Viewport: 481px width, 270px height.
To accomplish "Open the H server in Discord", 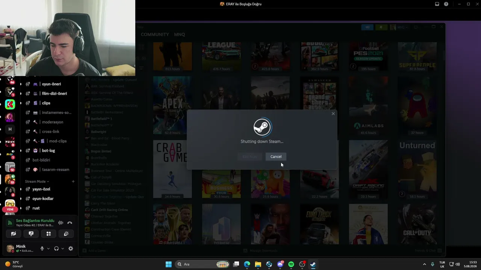I will click(10, 129).
